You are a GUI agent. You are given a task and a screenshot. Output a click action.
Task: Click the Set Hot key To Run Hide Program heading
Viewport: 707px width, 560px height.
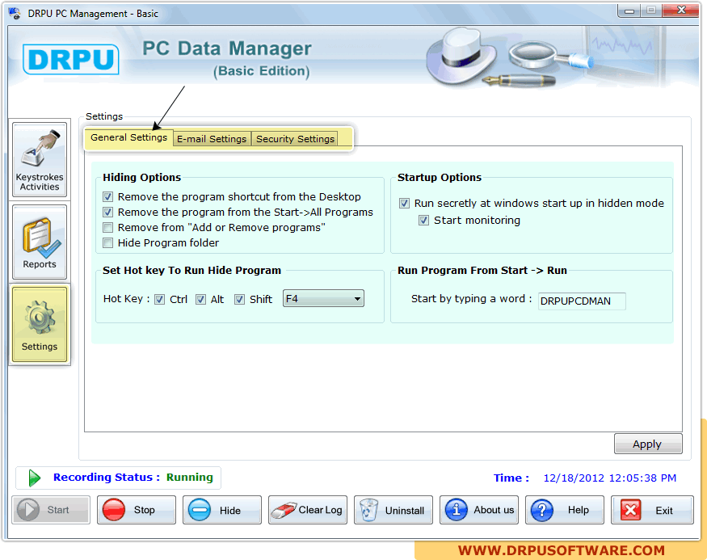click(191, 271)
